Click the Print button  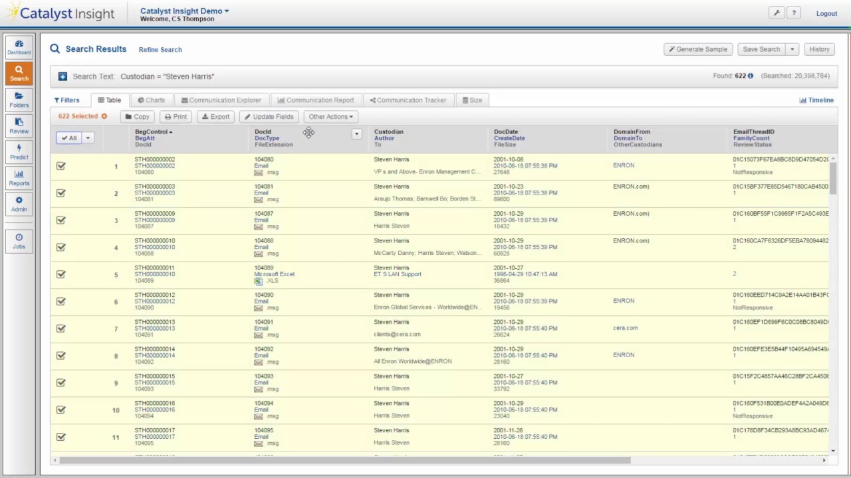(x=176, y=117)
